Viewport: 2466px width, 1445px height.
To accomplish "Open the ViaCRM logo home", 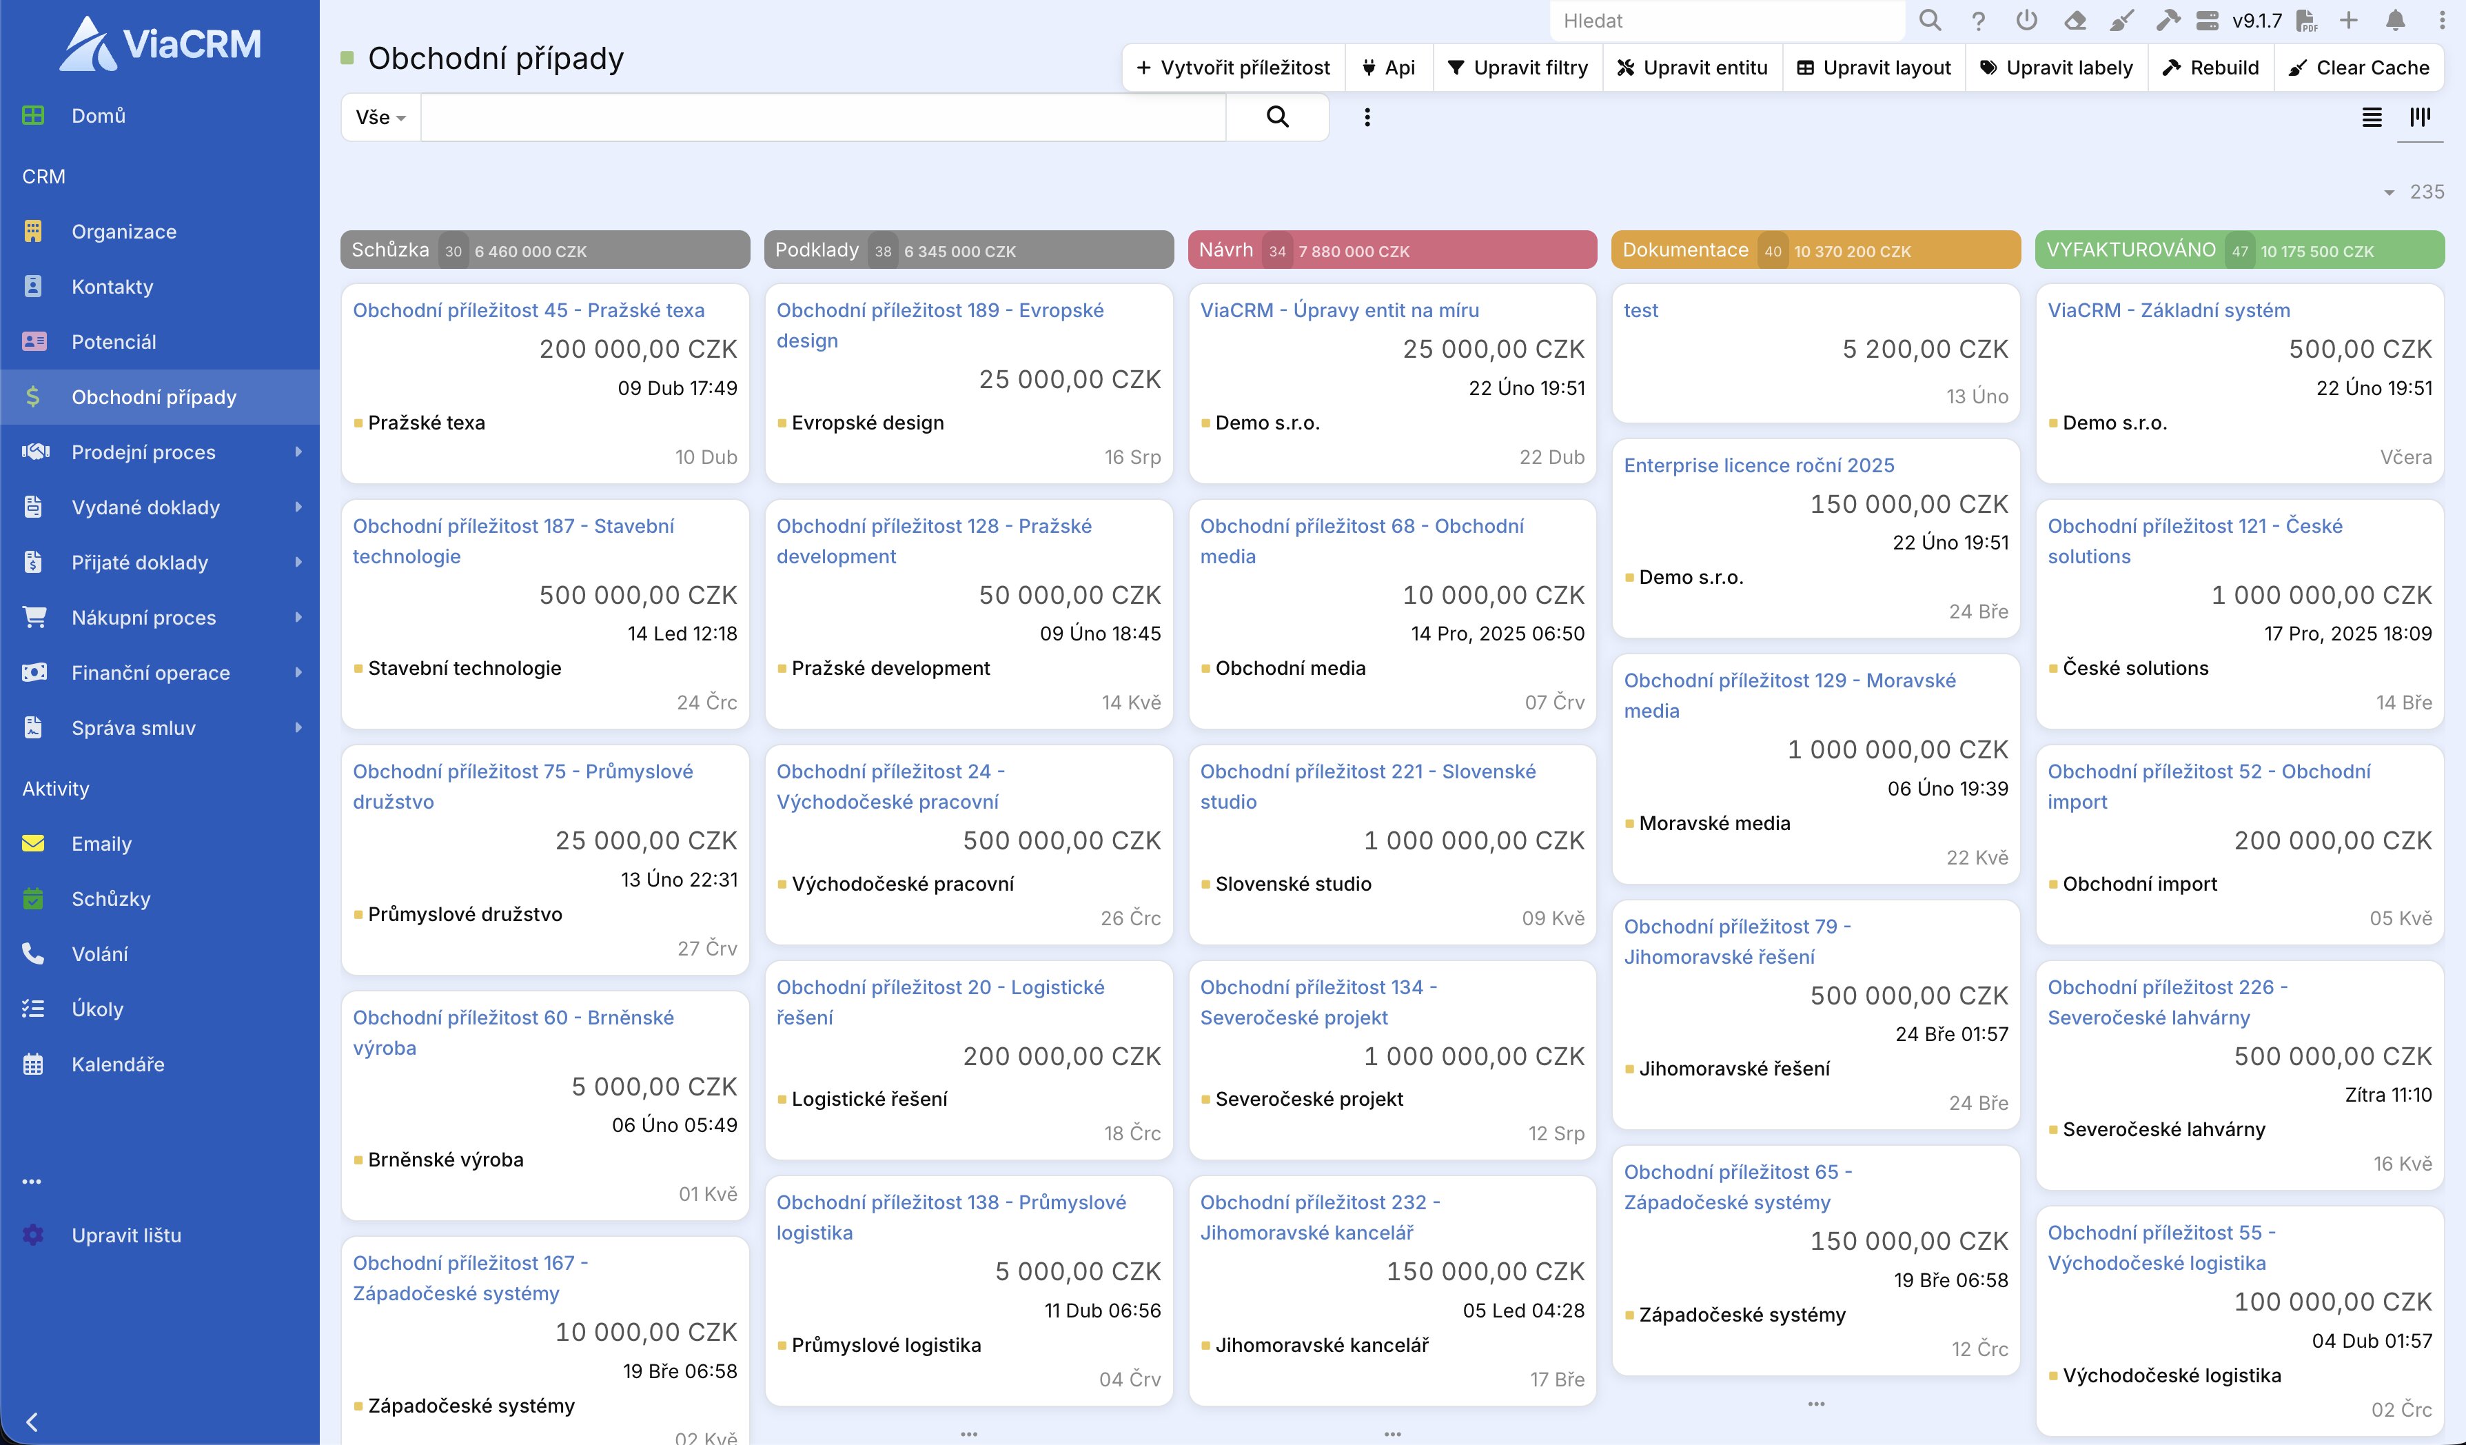I will coord(159,43).
